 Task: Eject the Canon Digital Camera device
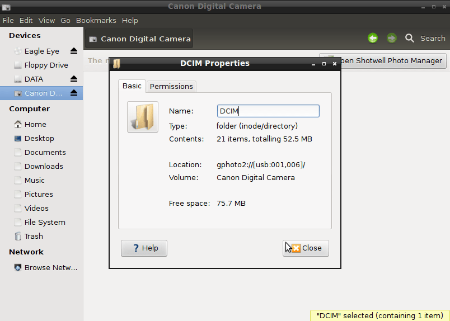74,93
